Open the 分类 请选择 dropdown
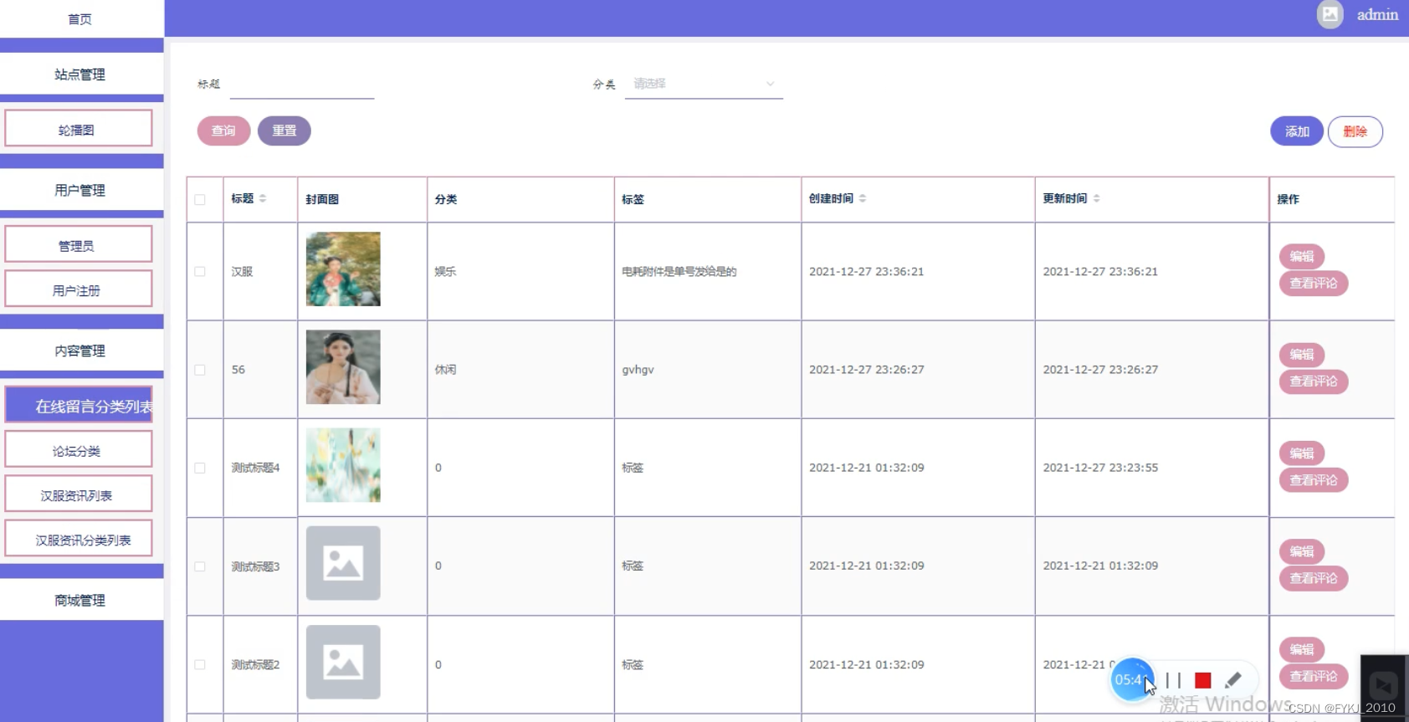The image size is (1409, 722). 704,84
